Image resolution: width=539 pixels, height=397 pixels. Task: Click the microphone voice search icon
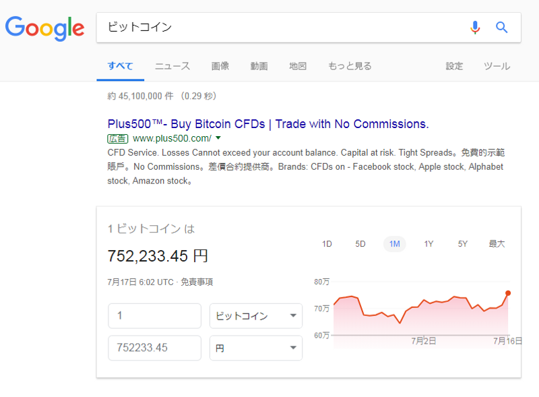click(x=475, y=28)
